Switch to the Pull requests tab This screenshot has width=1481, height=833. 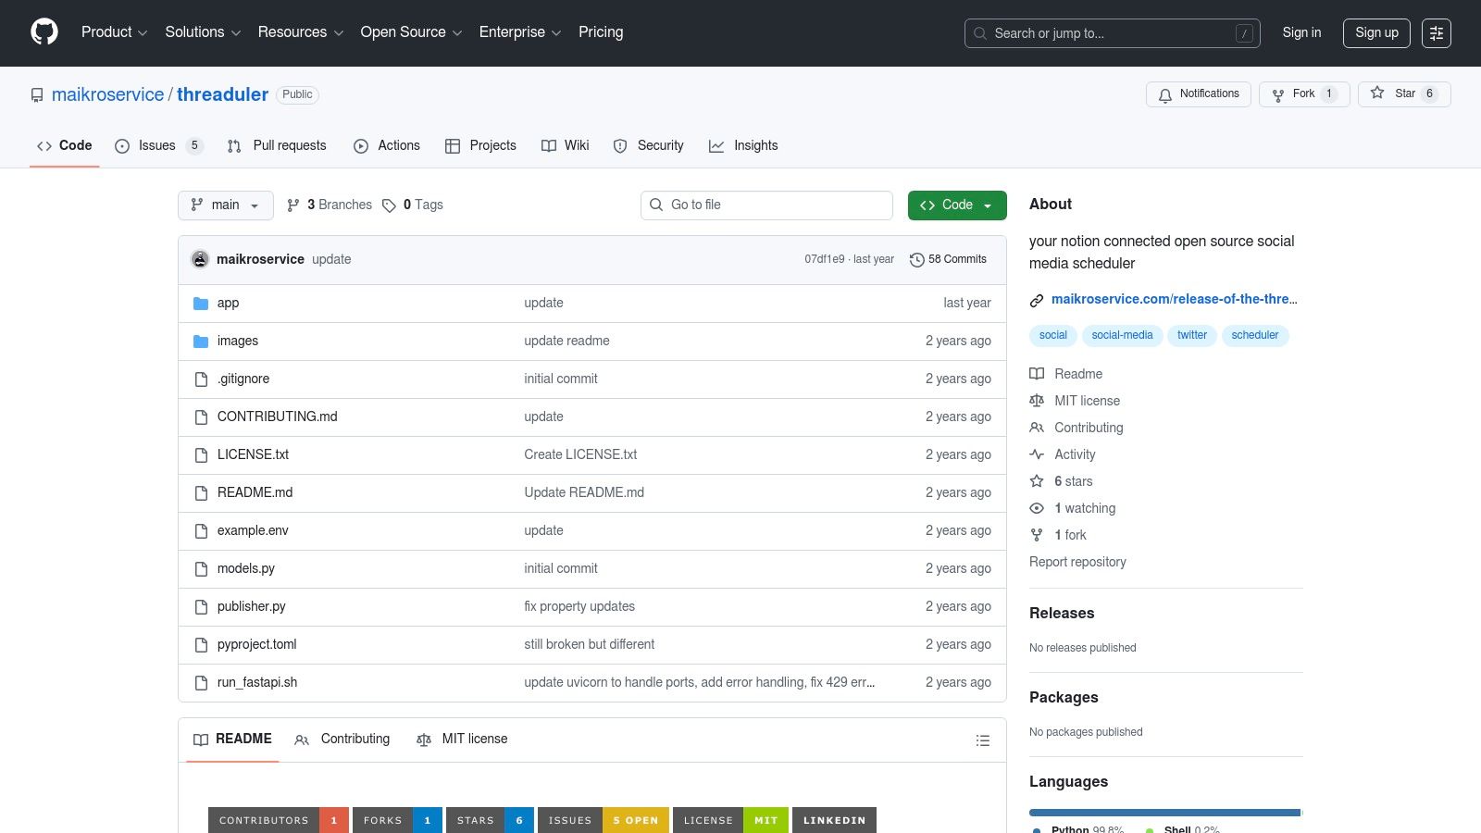point(277,146)
